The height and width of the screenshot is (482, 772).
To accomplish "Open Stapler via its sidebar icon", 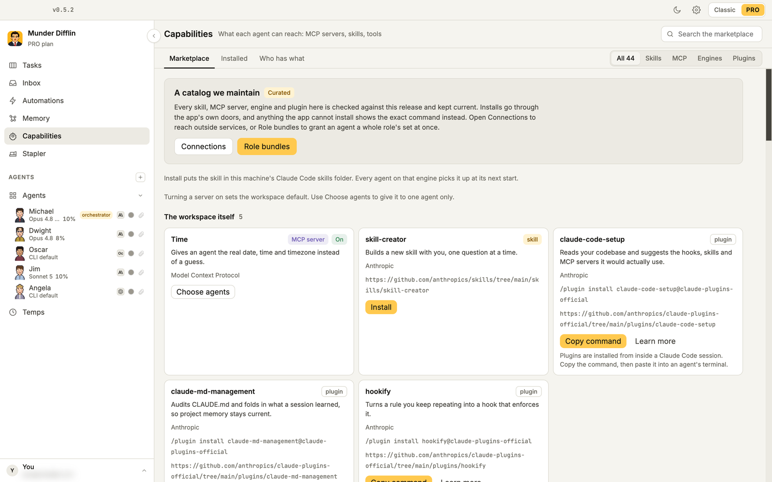I will tap(13, 154).
